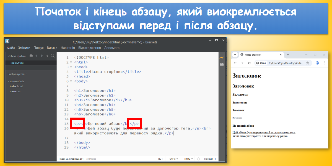Viewport: 332px width, 166px height.
Task: Collapse the body tag fold arrow
Action: click(x=71, y=81)
